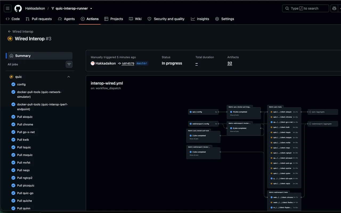
Task: Open the hamburger navigation menu
Action: tap(7, 9)
